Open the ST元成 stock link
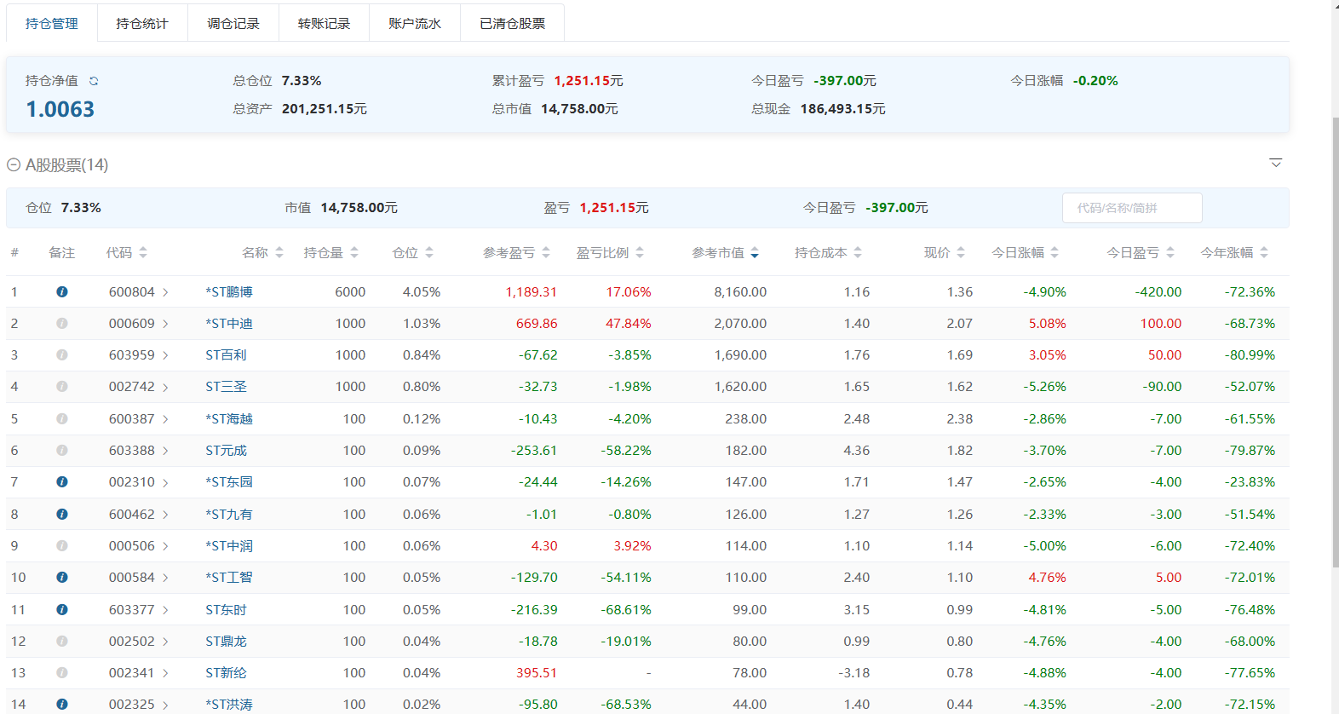This screenshot has height=714, width=1339. click(226, 451)
